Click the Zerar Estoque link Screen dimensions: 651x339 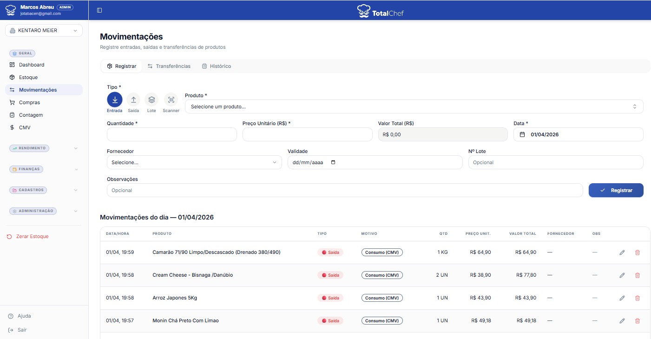point(32,237)
